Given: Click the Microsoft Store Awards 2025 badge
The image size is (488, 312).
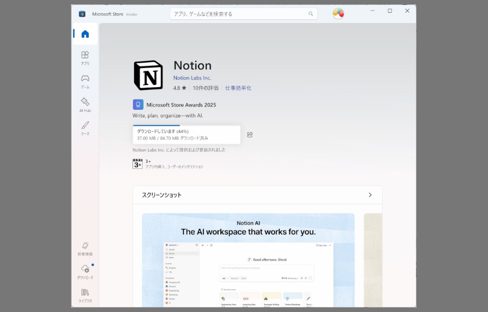Looking at the screenshot, I should [x=138, y=105].
